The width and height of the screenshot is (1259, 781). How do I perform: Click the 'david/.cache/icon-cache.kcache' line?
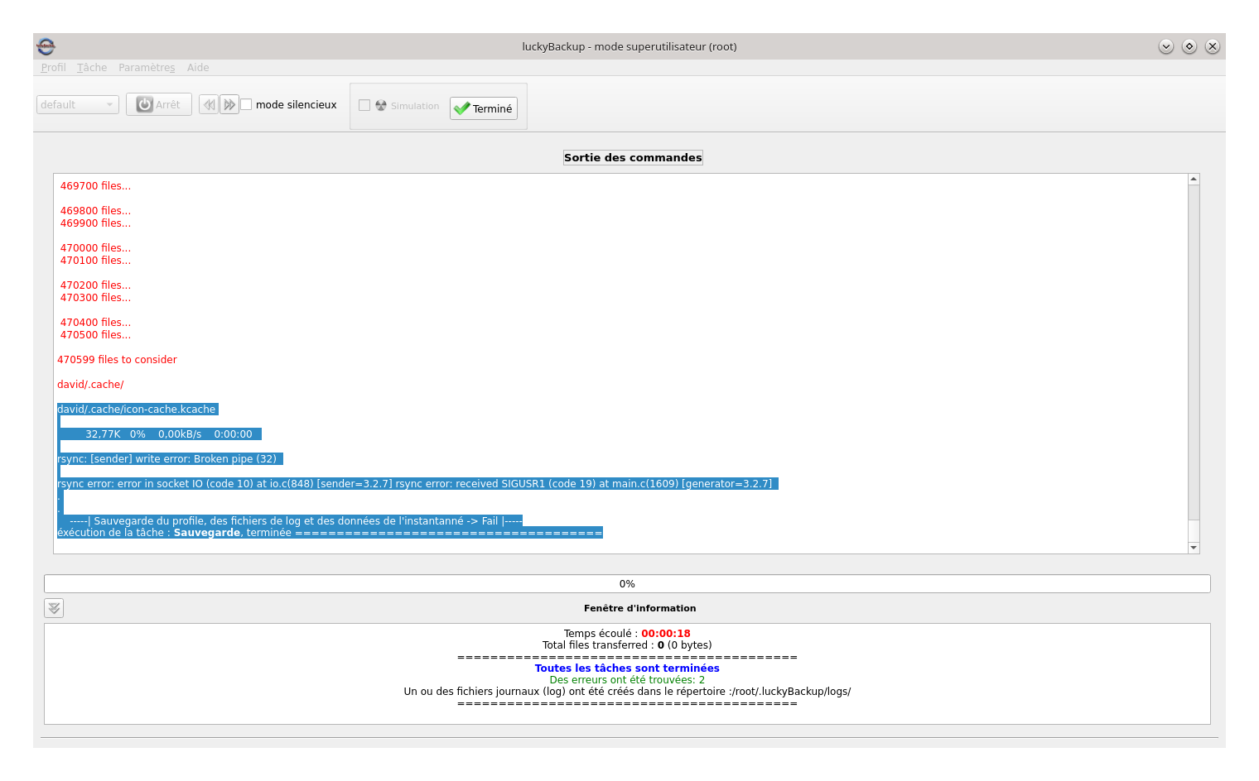point(137,410)
